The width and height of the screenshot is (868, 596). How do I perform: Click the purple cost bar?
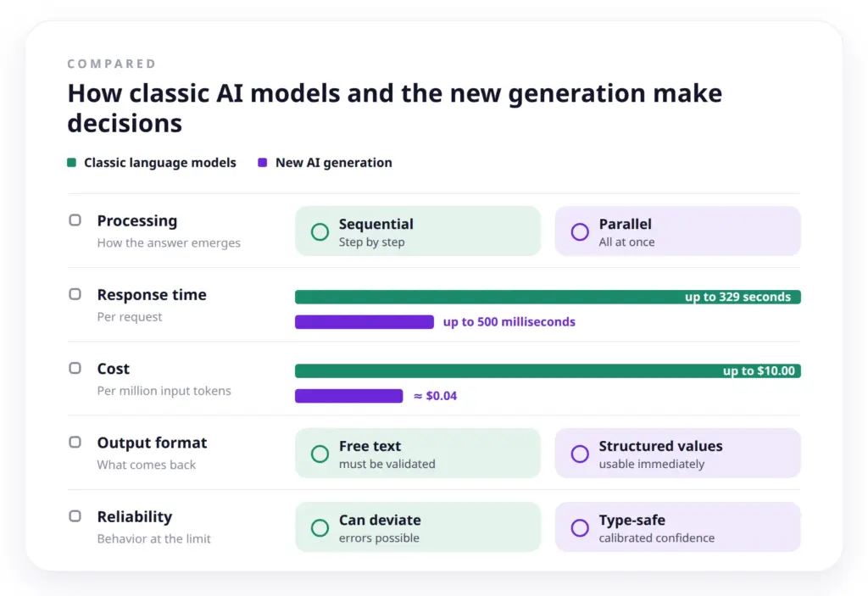coord(348,395)
